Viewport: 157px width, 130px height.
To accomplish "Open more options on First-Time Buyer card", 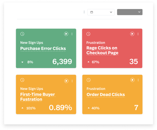I will coord(72,81).
